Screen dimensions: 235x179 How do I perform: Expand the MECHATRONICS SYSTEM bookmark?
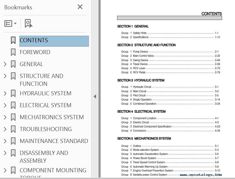[5, 117]
